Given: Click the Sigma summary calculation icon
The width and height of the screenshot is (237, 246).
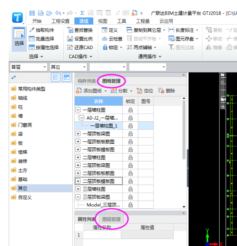Looking at the screenshot, I should pos(82,13).
